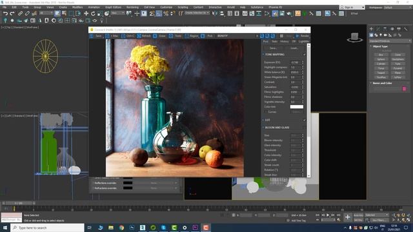Click the Box primitive button
413x232 pixels.
381,55
